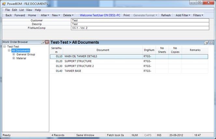This screenshot has width=216, height=139.
Task: Collapse the All Documents tree node
Action: coord(9,51)
